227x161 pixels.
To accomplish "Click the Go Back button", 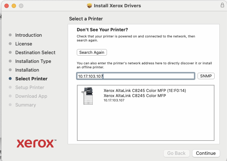I will (176, 153).
